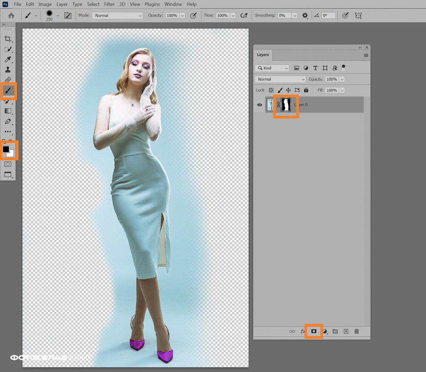Screen dimensions: 426x372
Task: Switch to the Layers tab
Action: tap(263, 55)
